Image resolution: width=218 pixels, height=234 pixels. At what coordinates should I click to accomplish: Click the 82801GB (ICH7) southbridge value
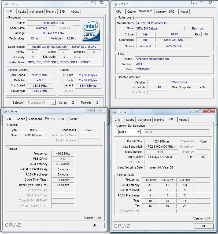[174, 40]
